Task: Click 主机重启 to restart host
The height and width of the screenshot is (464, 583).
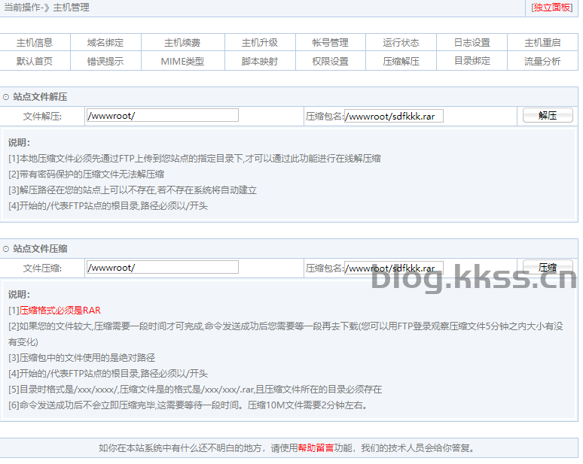Action: (x=542, y=43)
